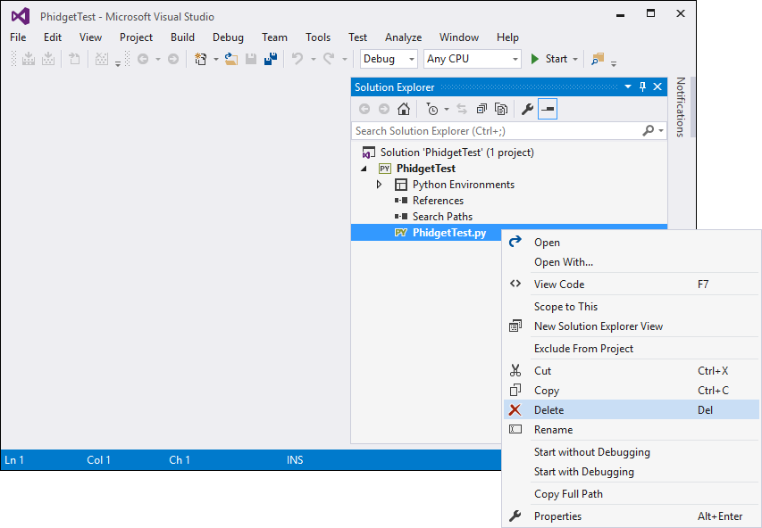Open the Undo history dropdown arrow
The height and width of the screenshot is (528, 762).
pyautogui.click(x=314, y=59)
